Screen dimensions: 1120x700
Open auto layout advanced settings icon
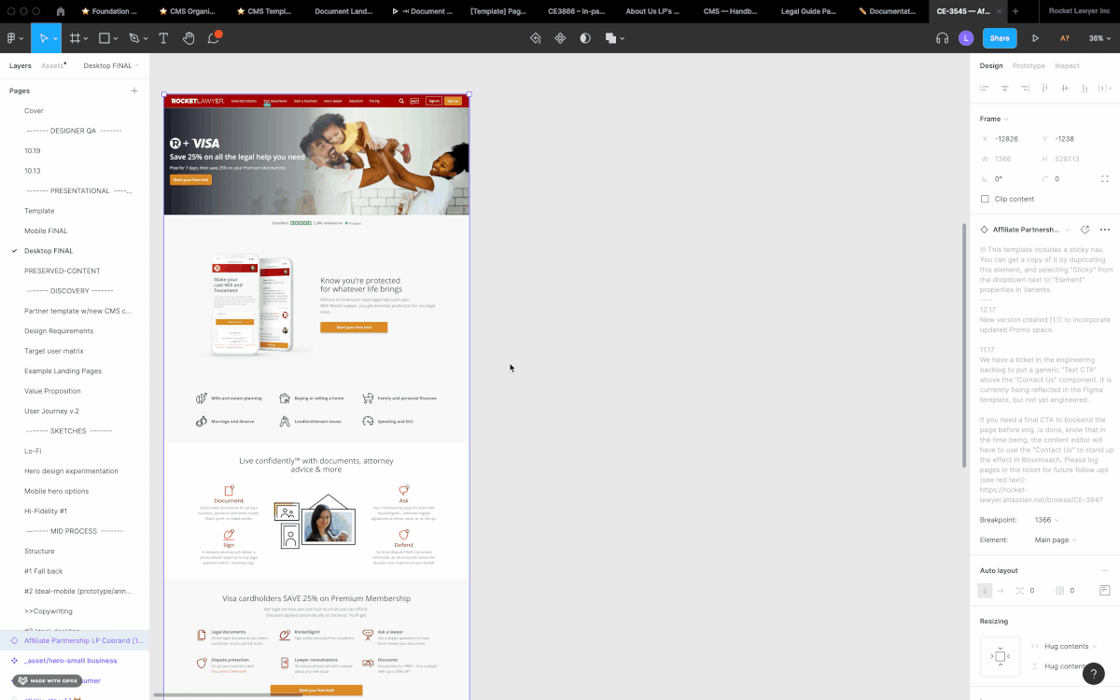click(1105, 591)
